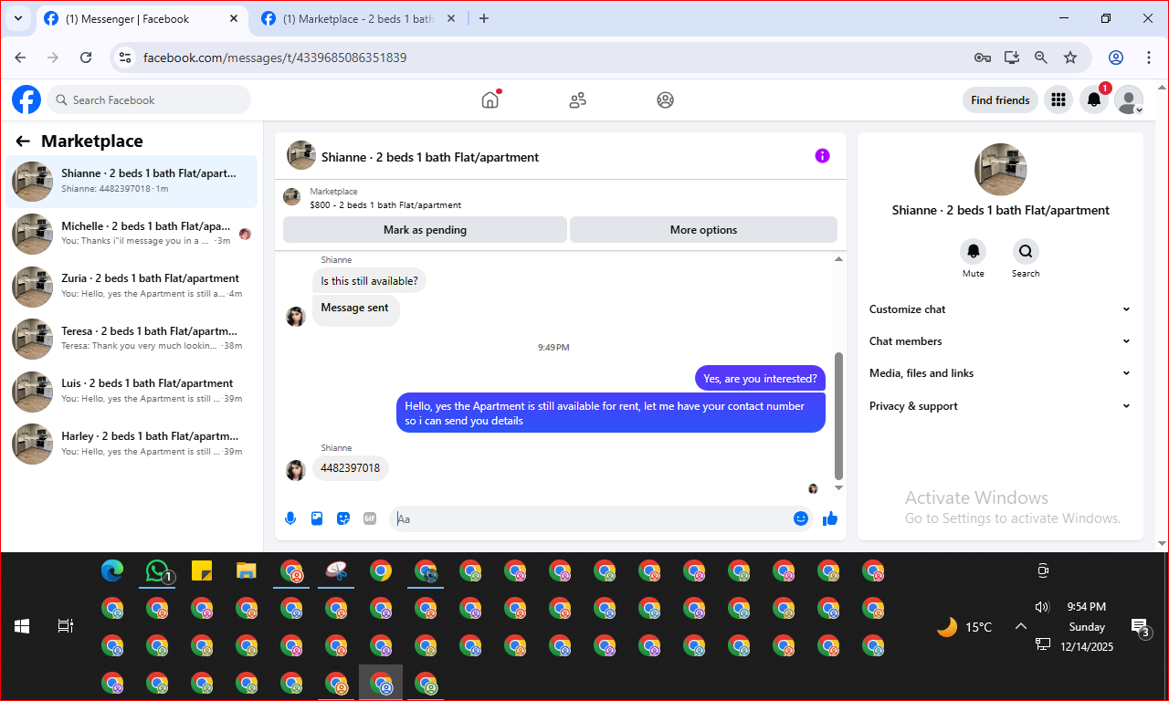
Task: Open the Shianne conversation in list
Action: pos(132,181)
